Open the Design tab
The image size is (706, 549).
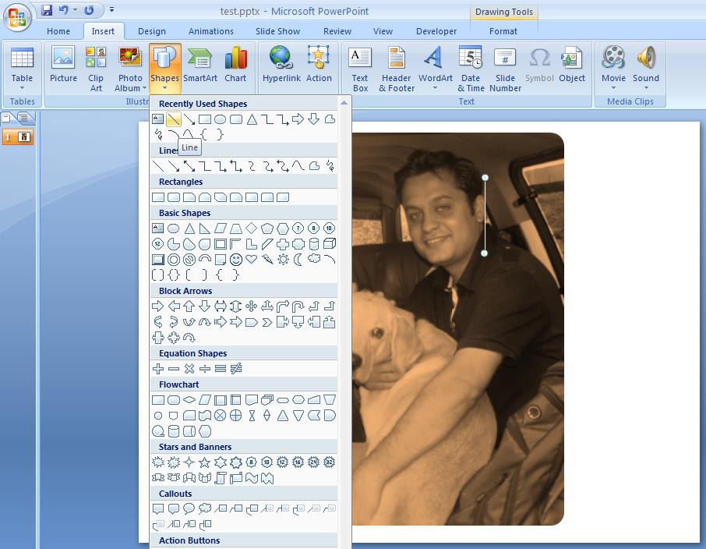tap(152, 31)
